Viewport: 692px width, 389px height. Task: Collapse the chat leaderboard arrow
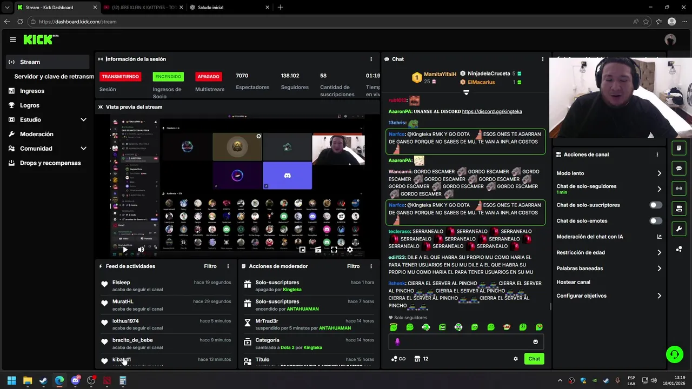coord(466,92)
